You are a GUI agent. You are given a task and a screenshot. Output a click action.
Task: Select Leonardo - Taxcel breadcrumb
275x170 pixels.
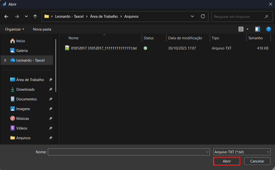click(x=69, y=16)
